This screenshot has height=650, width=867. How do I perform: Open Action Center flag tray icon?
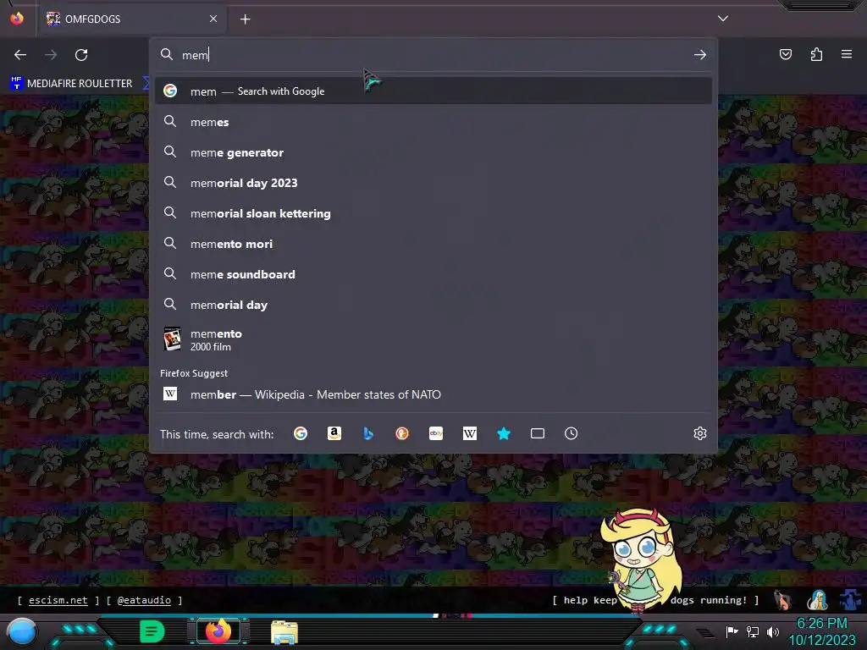pos(732,631)
